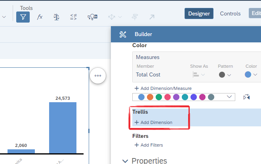Expand the color palette dropdown arrow
This screenshot has height=164, width=261.
click(229, 97)
